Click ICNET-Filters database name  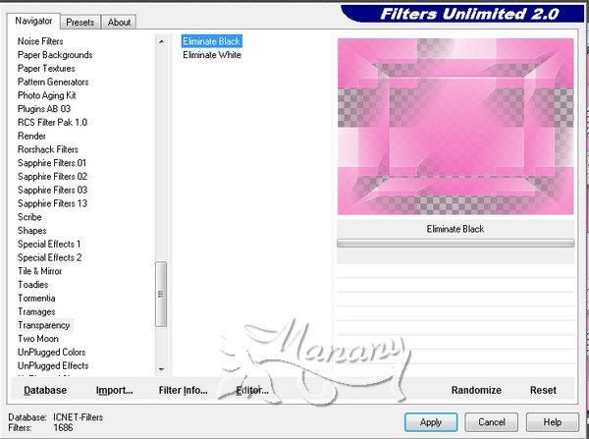tap(79, 417)
